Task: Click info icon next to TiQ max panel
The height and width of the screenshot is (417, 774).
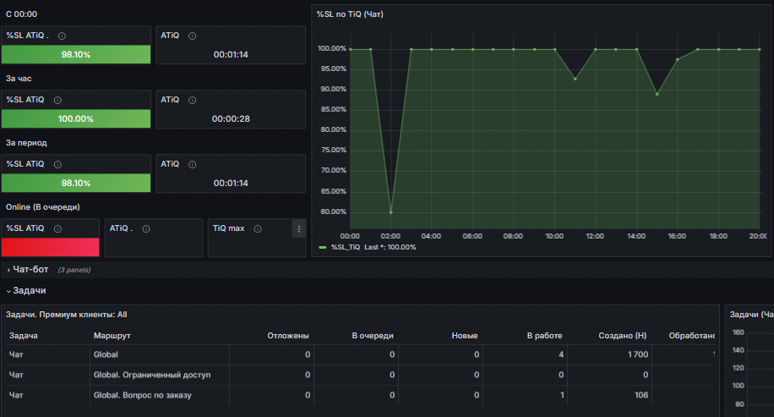Action: coord(258,228)
